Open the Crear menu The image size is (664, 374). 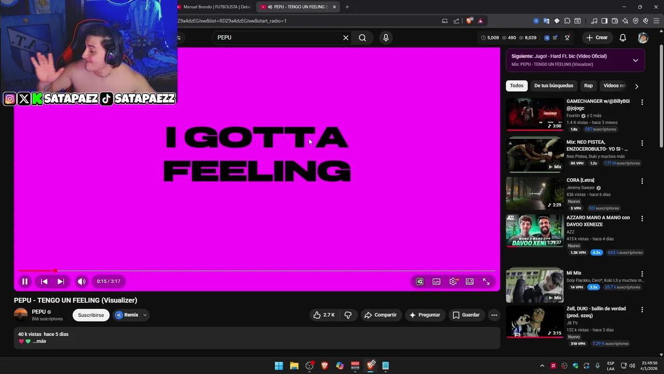click(x=597, y=37)
